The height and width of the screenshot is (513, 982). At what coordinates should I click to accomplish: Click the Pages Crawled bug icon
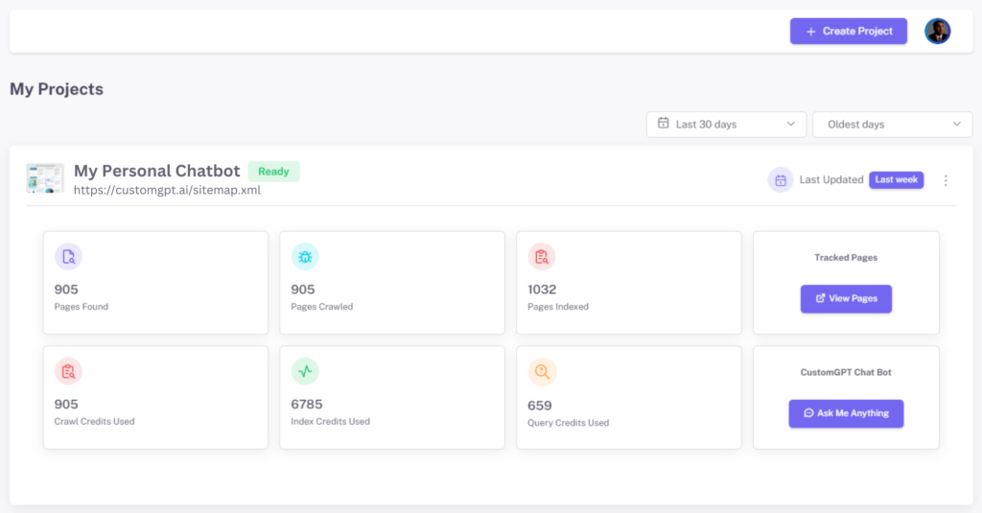[x=305, y=256]
